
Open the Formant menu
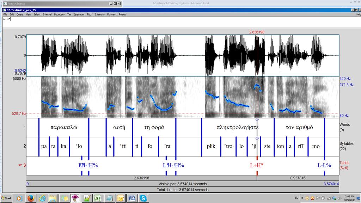tap(112, 14)
